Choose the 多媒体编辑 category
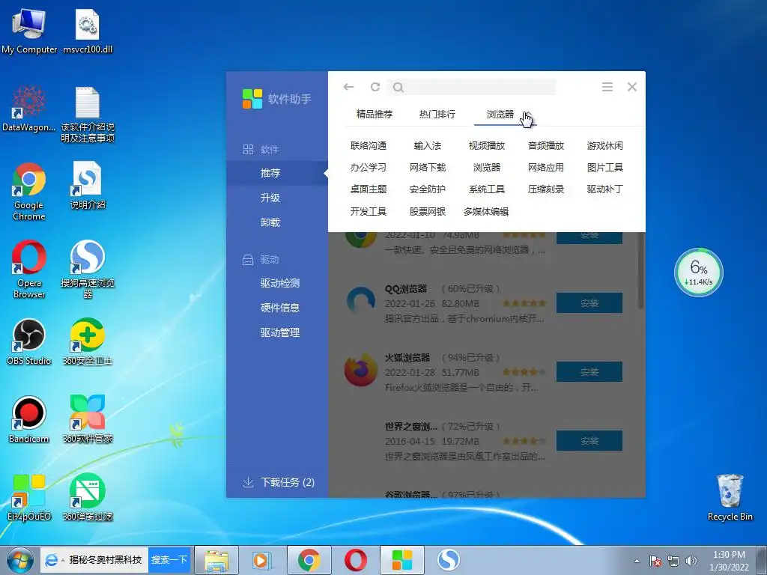This screenshot has height=575, width=767. coord(486,212)
